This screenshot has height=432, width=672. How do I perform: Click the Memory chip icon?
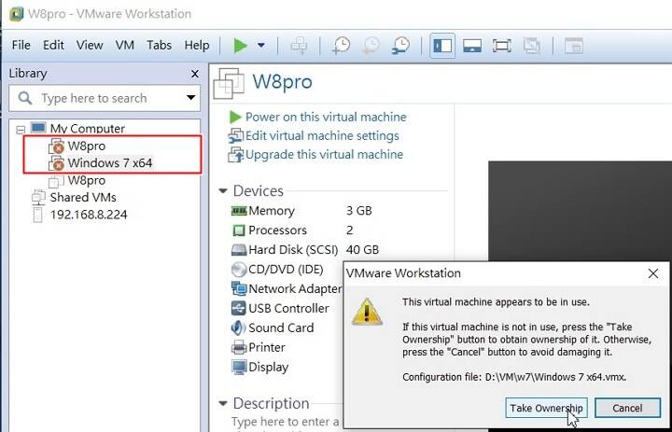pos(239,211)
